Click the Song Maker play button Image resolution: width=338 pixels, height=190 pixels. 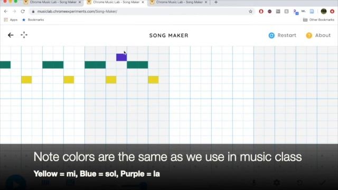point(16,184)
